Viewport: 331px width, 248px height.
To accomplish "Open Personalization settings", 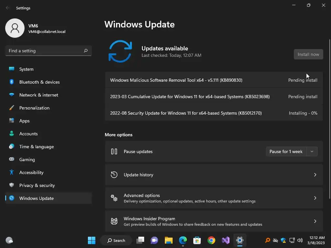I will pyautogui.click(x=48, y=108).
